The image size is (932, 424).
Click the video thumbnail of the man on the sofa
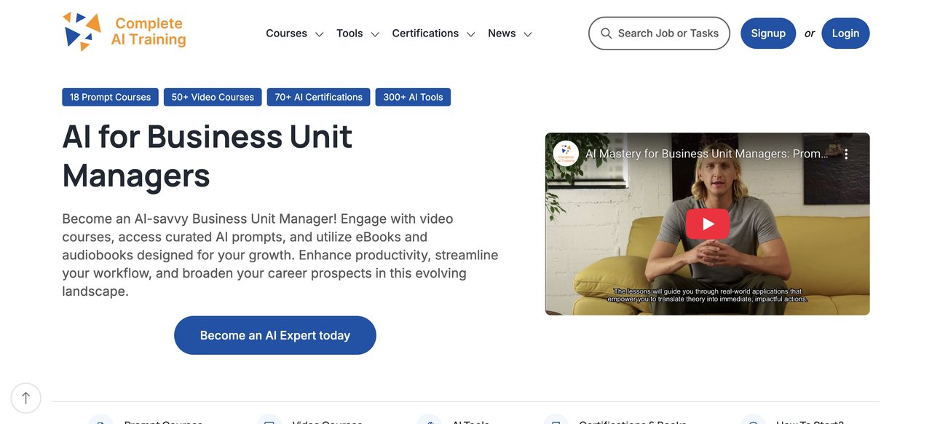pos(707,224)
